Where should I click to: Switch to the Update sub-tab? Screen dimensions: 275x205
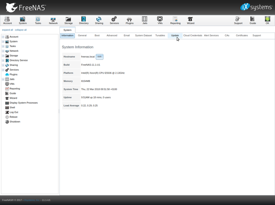175,36
